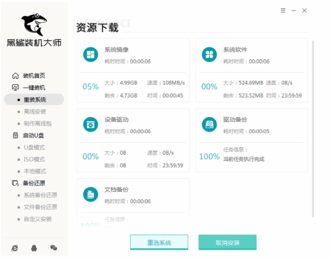The width and height of the screenshot is (331, 259).
Task: Click the vertical scrollbar of download list
Action: (313, 128)
